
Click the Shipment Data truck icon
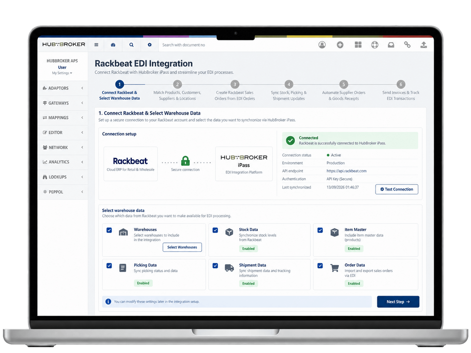pyautogui.click(x=229, y=268)
